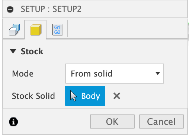
Task: Show dialog info via the i icon
Action: (13, 122)
